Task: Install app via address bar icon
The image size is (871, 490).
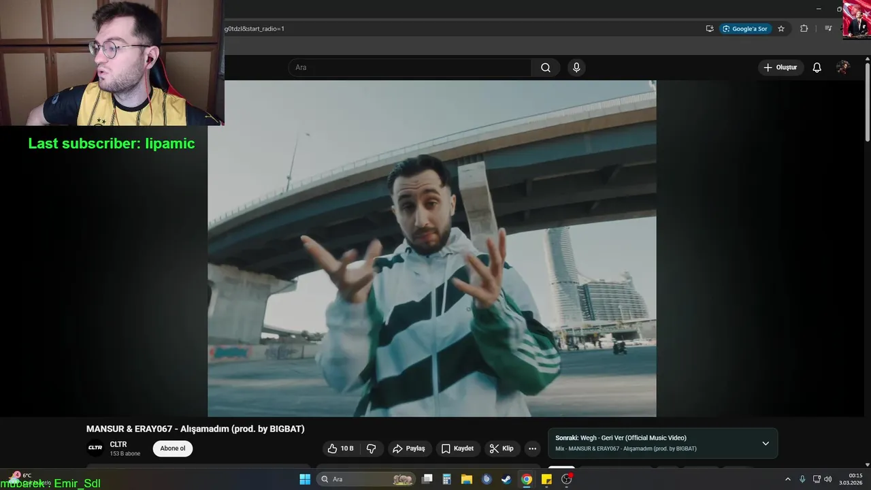Action: click(710, 29)
